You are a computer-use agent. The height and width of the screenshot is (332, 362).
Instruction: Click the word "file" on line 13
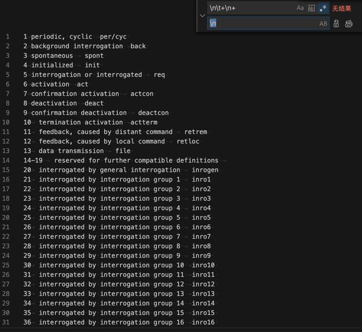pyautogui.click(x=123, y=151)
